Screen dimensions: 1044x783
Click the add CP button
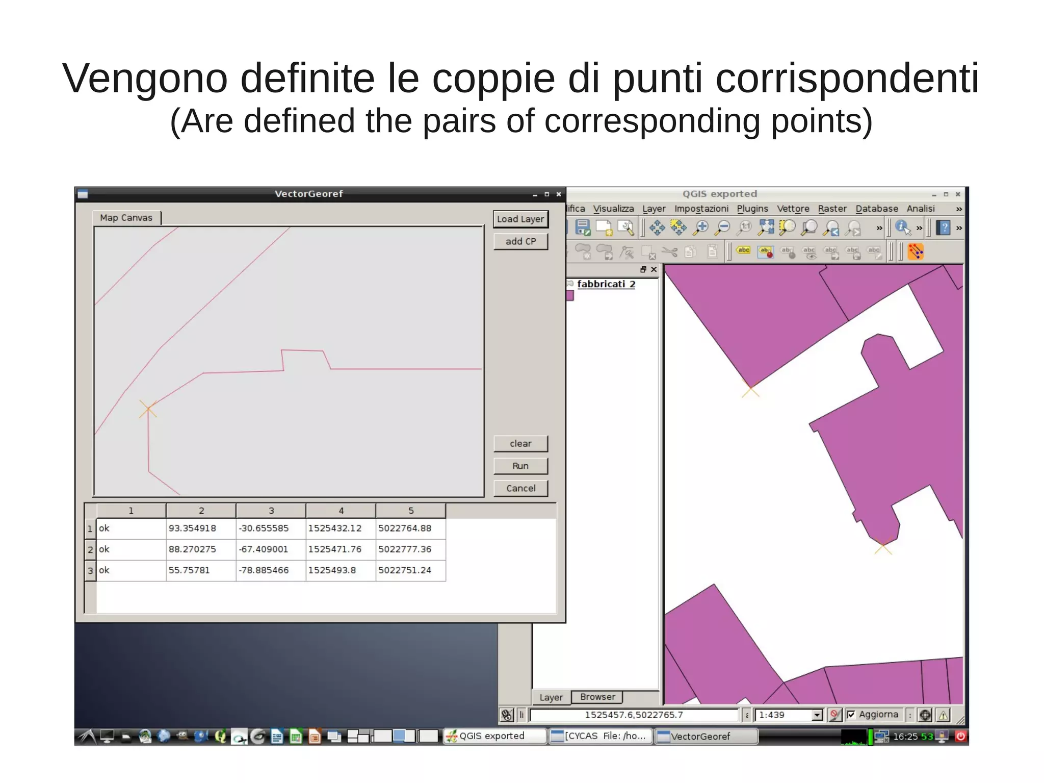520,241
